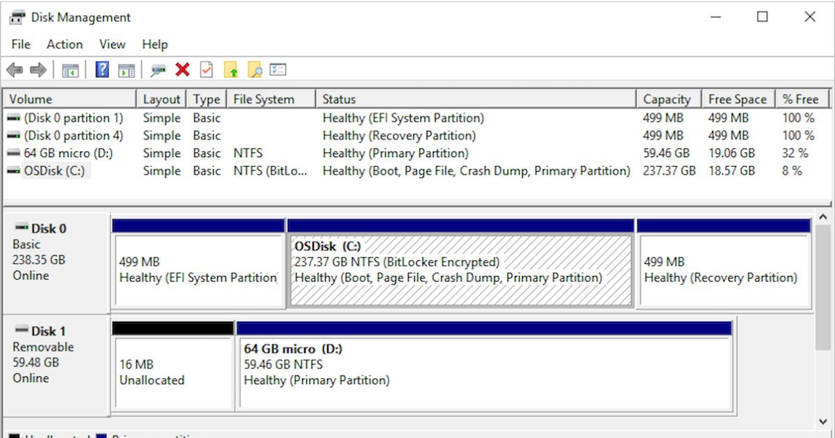Screen dimensions: 835x438
Task: Sort by the Type column header
Action: [x=207, y=99]
